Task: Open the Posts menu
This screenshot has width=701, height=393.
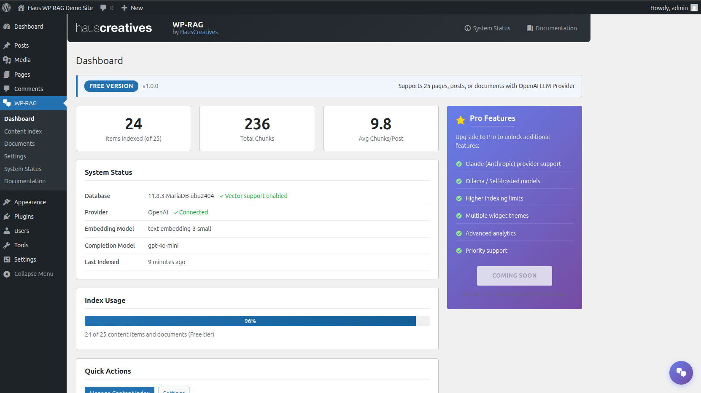Action: (33, 45)
